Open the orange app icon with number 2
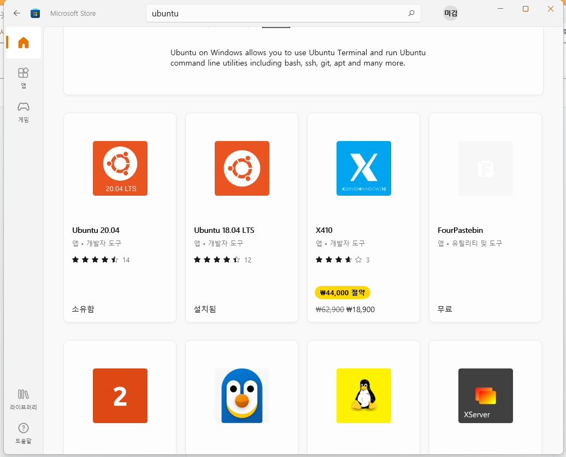Screen dimensions: 566x457 (x=120, y=396)
